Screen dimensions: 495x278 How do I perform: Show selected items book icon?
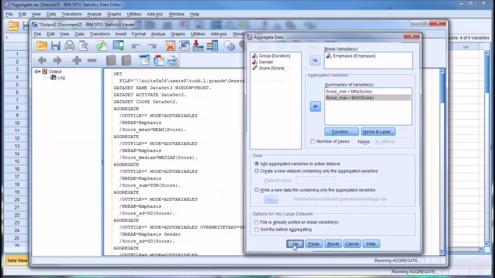coord(111,60)
